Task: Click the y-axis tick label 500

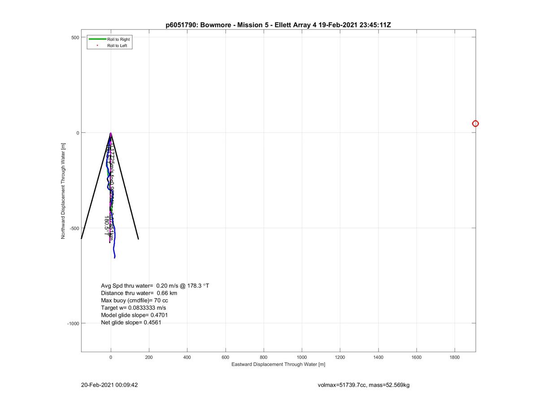Action: click(74, 38)
